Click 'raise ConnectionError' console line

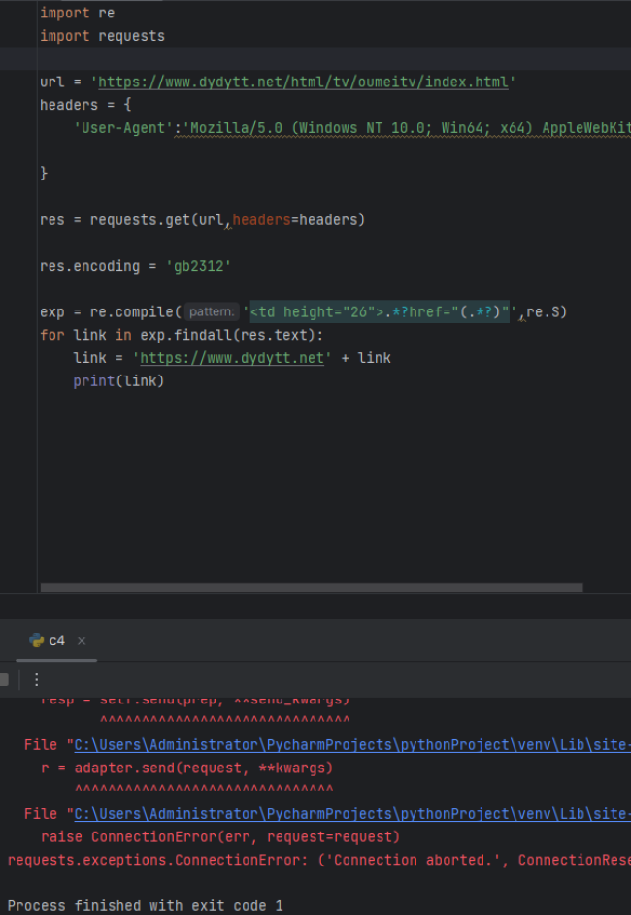220,837
